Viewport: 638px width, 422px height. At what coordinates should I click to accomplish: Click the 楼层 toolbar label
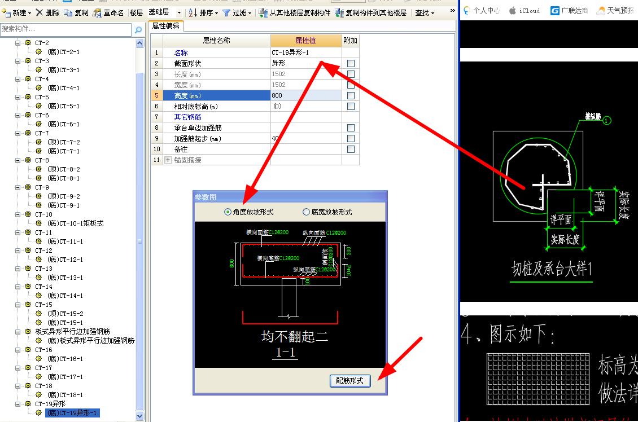point(136,12)
